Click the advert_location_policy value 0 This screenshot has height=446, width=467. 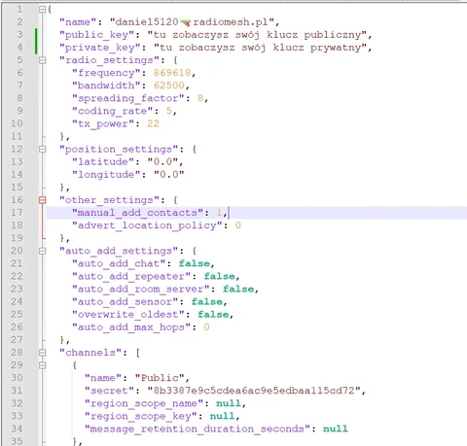tap(238, 225)
